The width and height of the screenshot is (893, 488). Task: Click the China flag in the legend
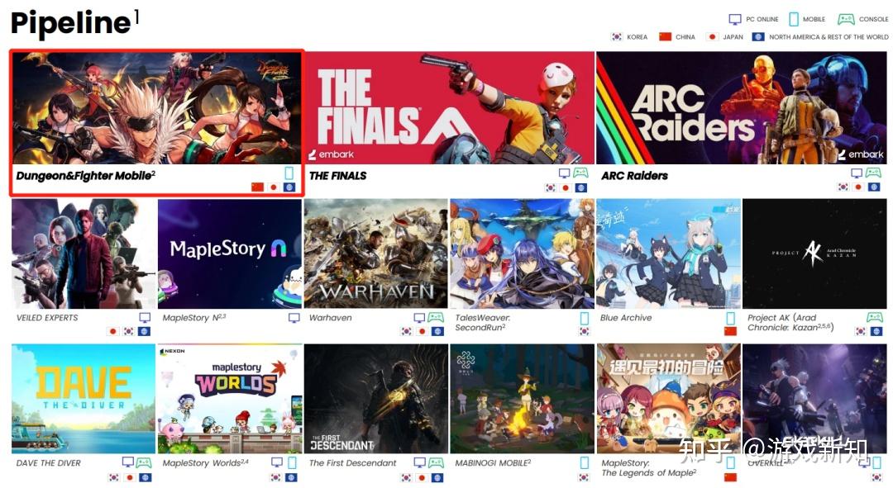pos(665,36)
